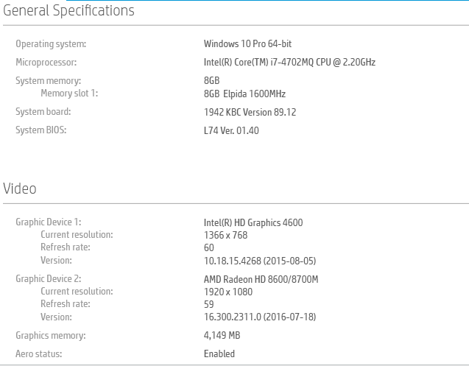Click the Aero status Enabled value
469x366 pixels.
tap(219, 354)
